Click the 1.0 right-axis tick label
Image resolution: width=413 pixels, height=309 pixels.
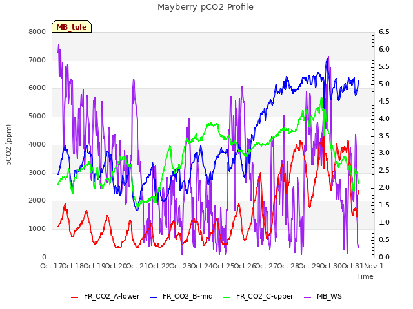pyautogui.click(x=384, y=222)
